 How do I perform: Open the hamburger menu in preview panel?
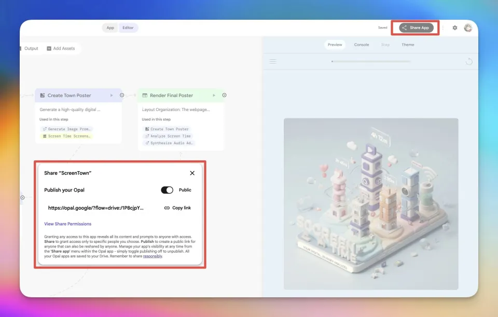tap(273, 62)
